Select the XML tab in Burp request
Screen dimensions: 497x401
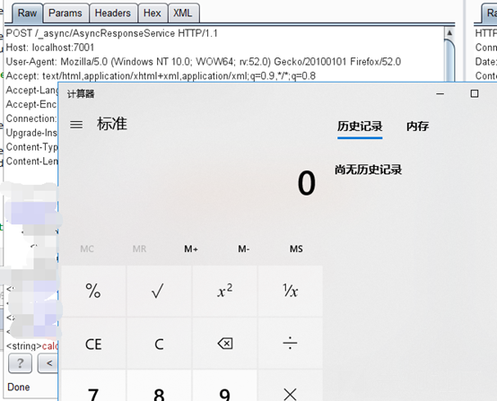(183, 13)
